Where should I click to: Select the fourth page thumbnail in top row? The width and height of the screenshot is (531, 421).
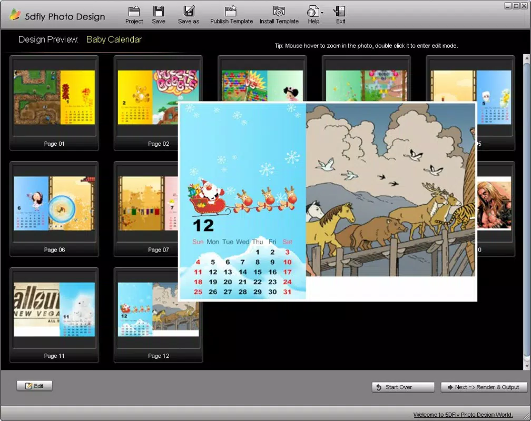pyautogui.click(x=366, y=85)
